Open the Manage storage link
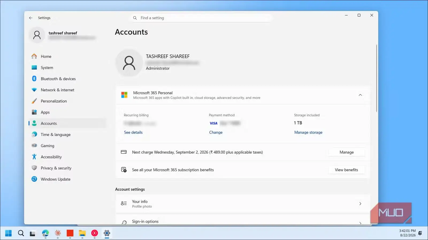The width and height of the screenshot is (428, 240). tap(308, 132)
